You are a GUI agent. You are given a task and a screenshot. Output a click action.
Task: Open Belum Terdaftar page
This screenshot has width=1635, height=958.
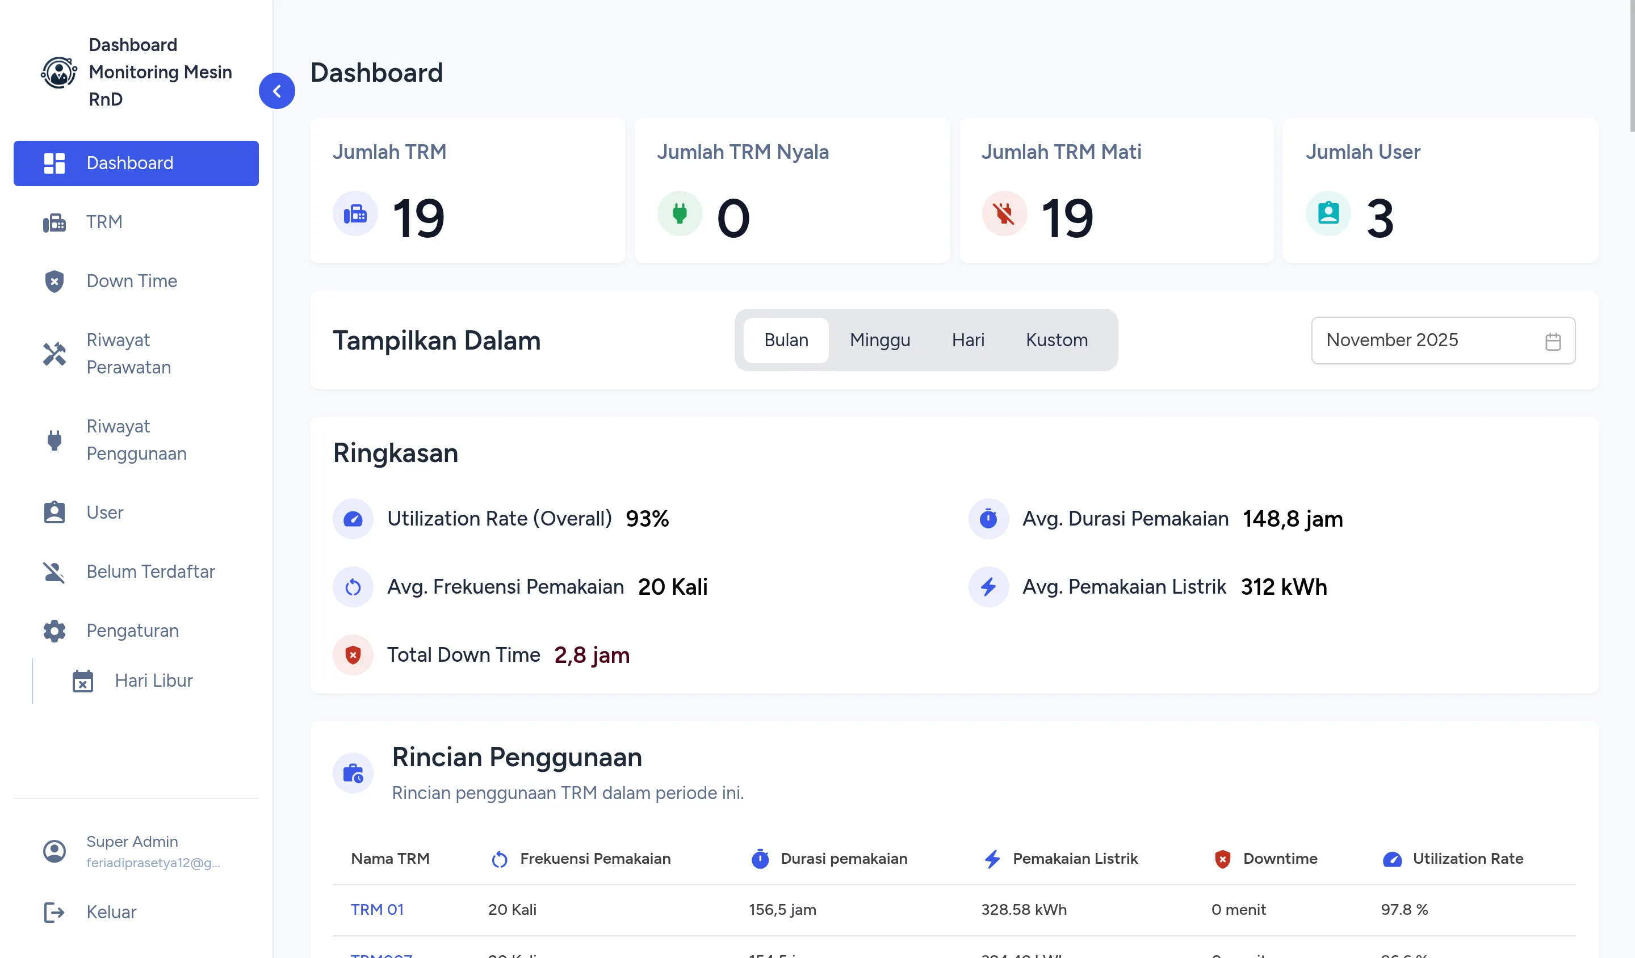(x=136, y=572)
